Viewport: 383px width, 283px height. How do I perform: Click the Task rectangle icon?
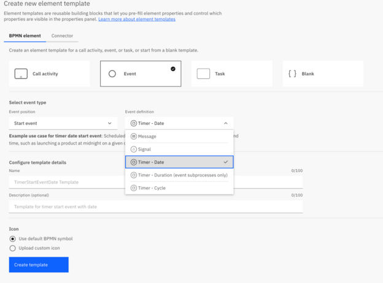tap(203, 74)
